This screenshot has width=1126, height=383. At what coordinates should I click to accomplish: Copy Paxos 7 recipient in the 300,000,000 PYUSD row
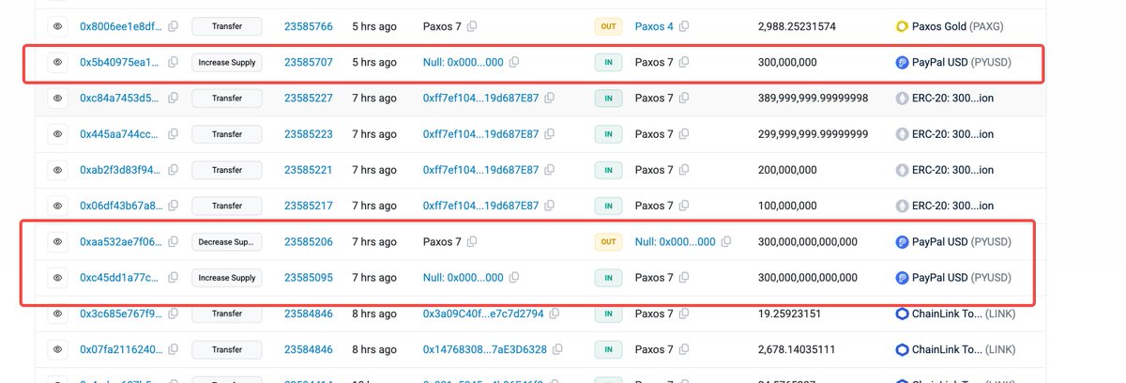pos(684,62)
